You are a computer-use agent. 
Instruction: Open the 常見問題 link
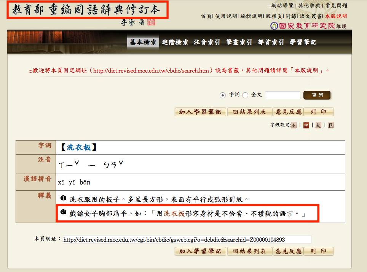[336, 6]
